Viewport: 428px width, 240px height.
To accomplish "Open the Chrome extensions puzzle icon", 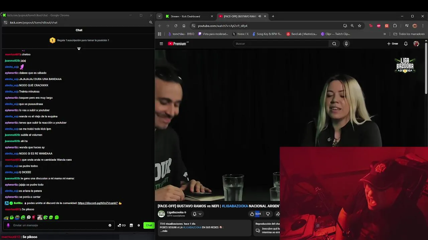I will tap(395, 26).
